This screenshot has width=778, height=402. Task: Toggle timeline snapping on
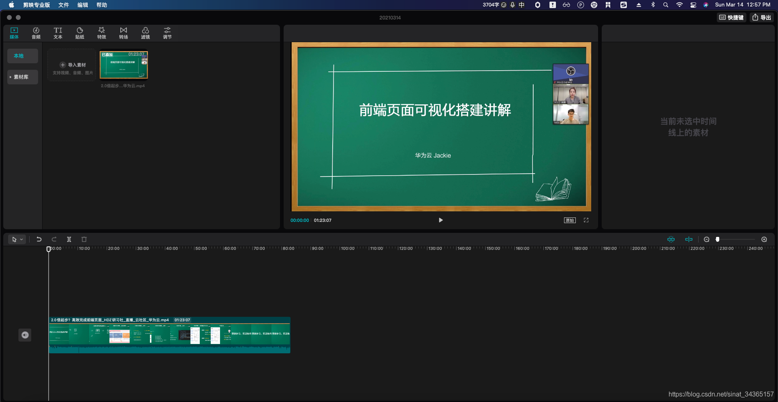(x=671, y=239)
